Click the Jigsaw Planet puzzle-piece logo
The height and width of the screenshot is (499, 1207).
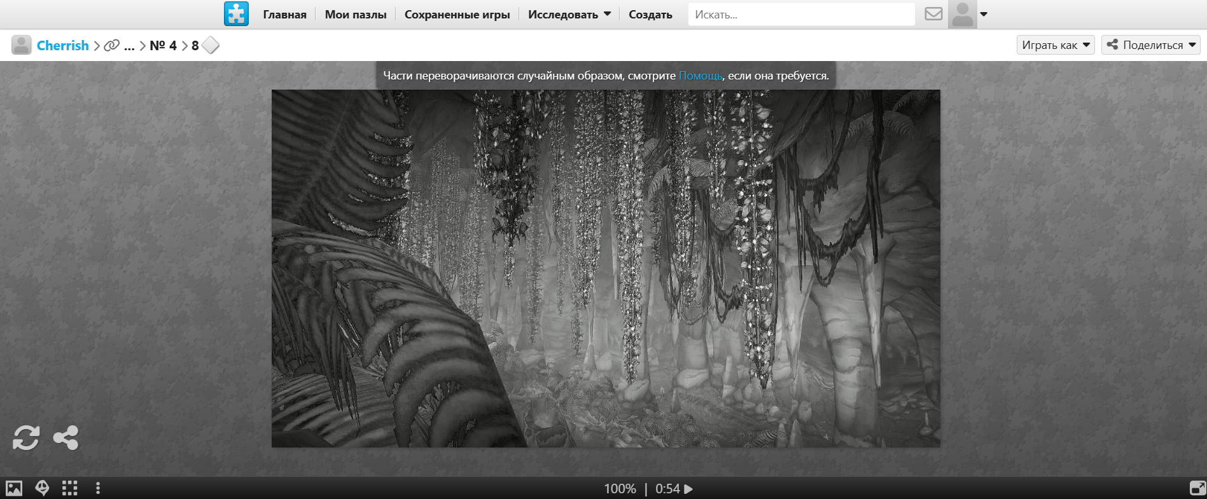tap(236, 14)
